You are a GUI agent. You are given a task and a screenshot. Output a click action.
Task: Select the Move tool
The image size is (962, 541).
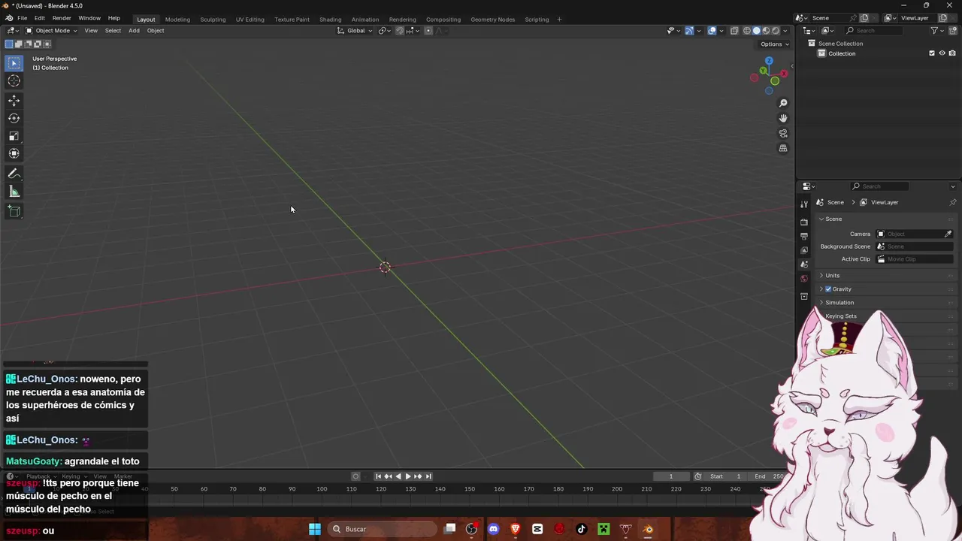(x=14, y=101)
